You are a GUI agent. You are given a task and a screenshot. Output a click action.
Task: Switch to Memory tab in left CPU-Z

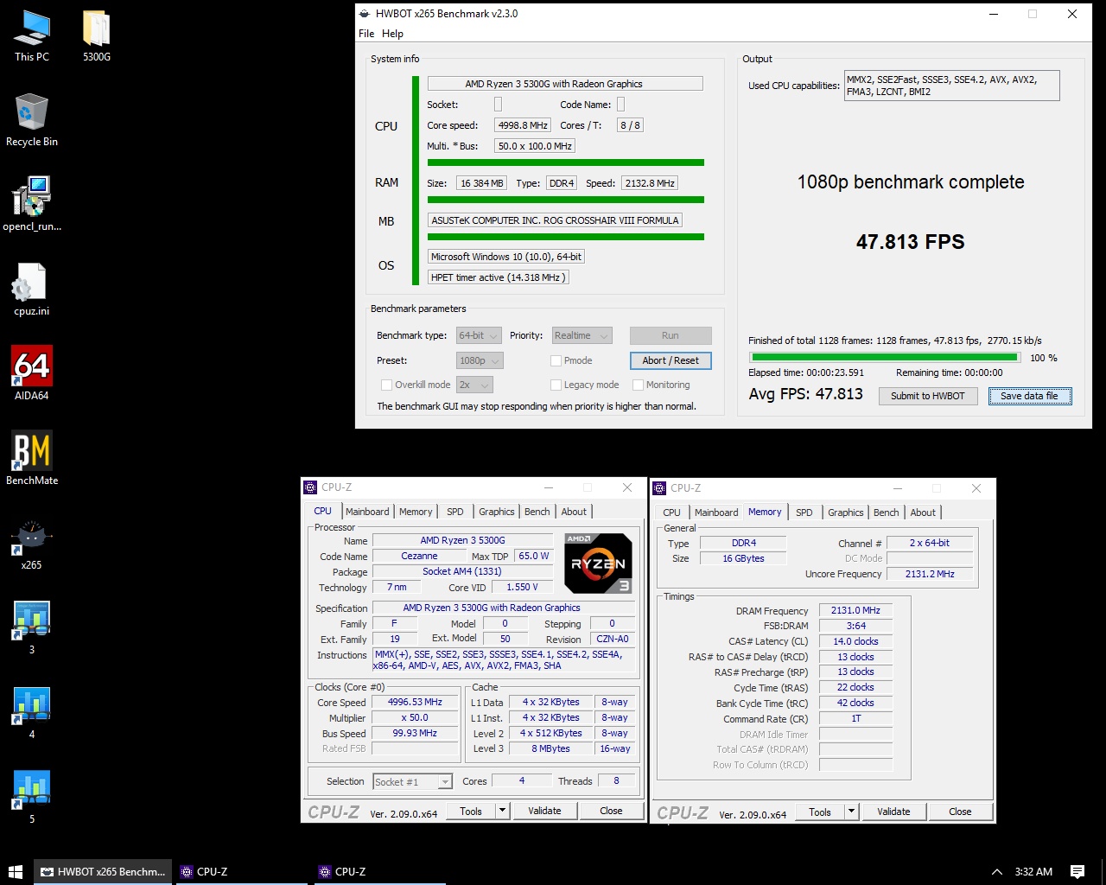(416, 512)
